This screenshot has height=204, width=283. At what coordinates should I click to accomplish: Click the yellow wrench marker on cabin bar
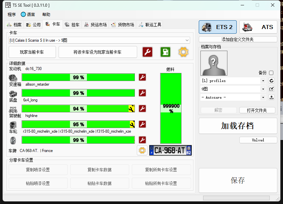tap(132, 124)
